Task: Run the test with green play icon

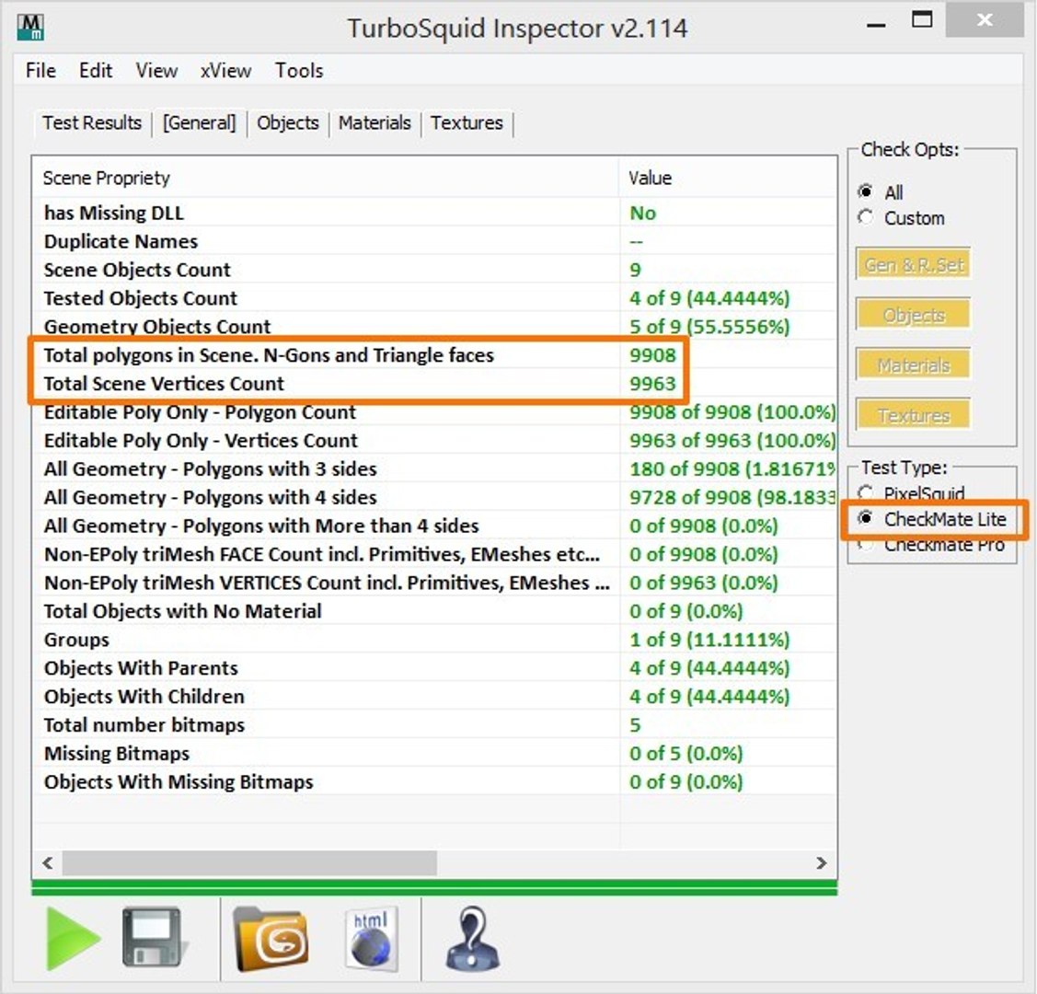Action: tap(72, 939)
